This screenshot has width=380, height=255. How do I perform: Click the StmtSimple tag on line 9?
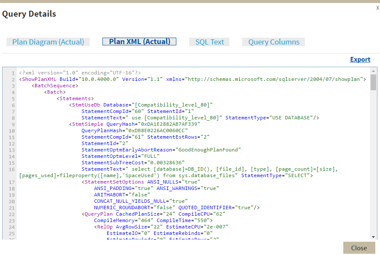[88, 124]
